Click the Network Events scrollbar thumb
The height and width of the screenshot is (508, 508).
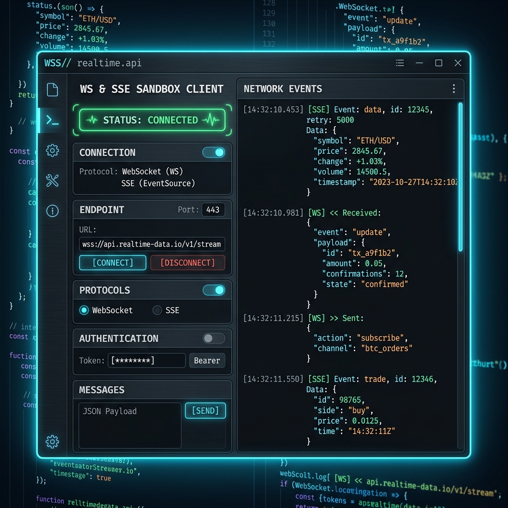pos(460,177)
